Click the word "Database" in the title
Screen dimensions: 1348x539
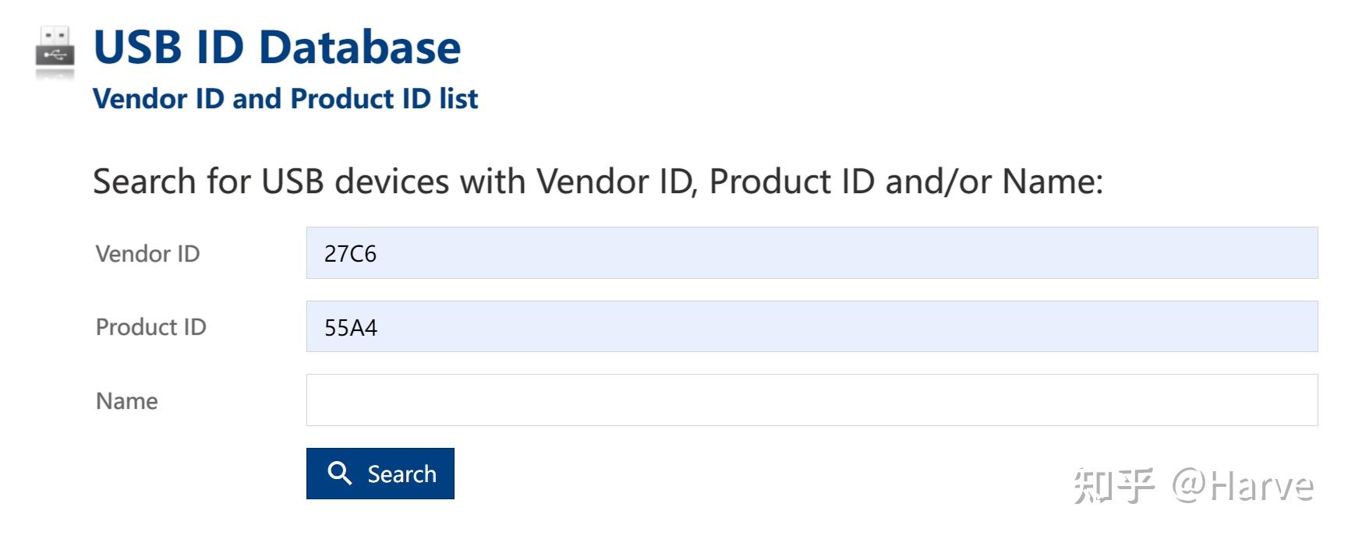click(x=359, y=47)
